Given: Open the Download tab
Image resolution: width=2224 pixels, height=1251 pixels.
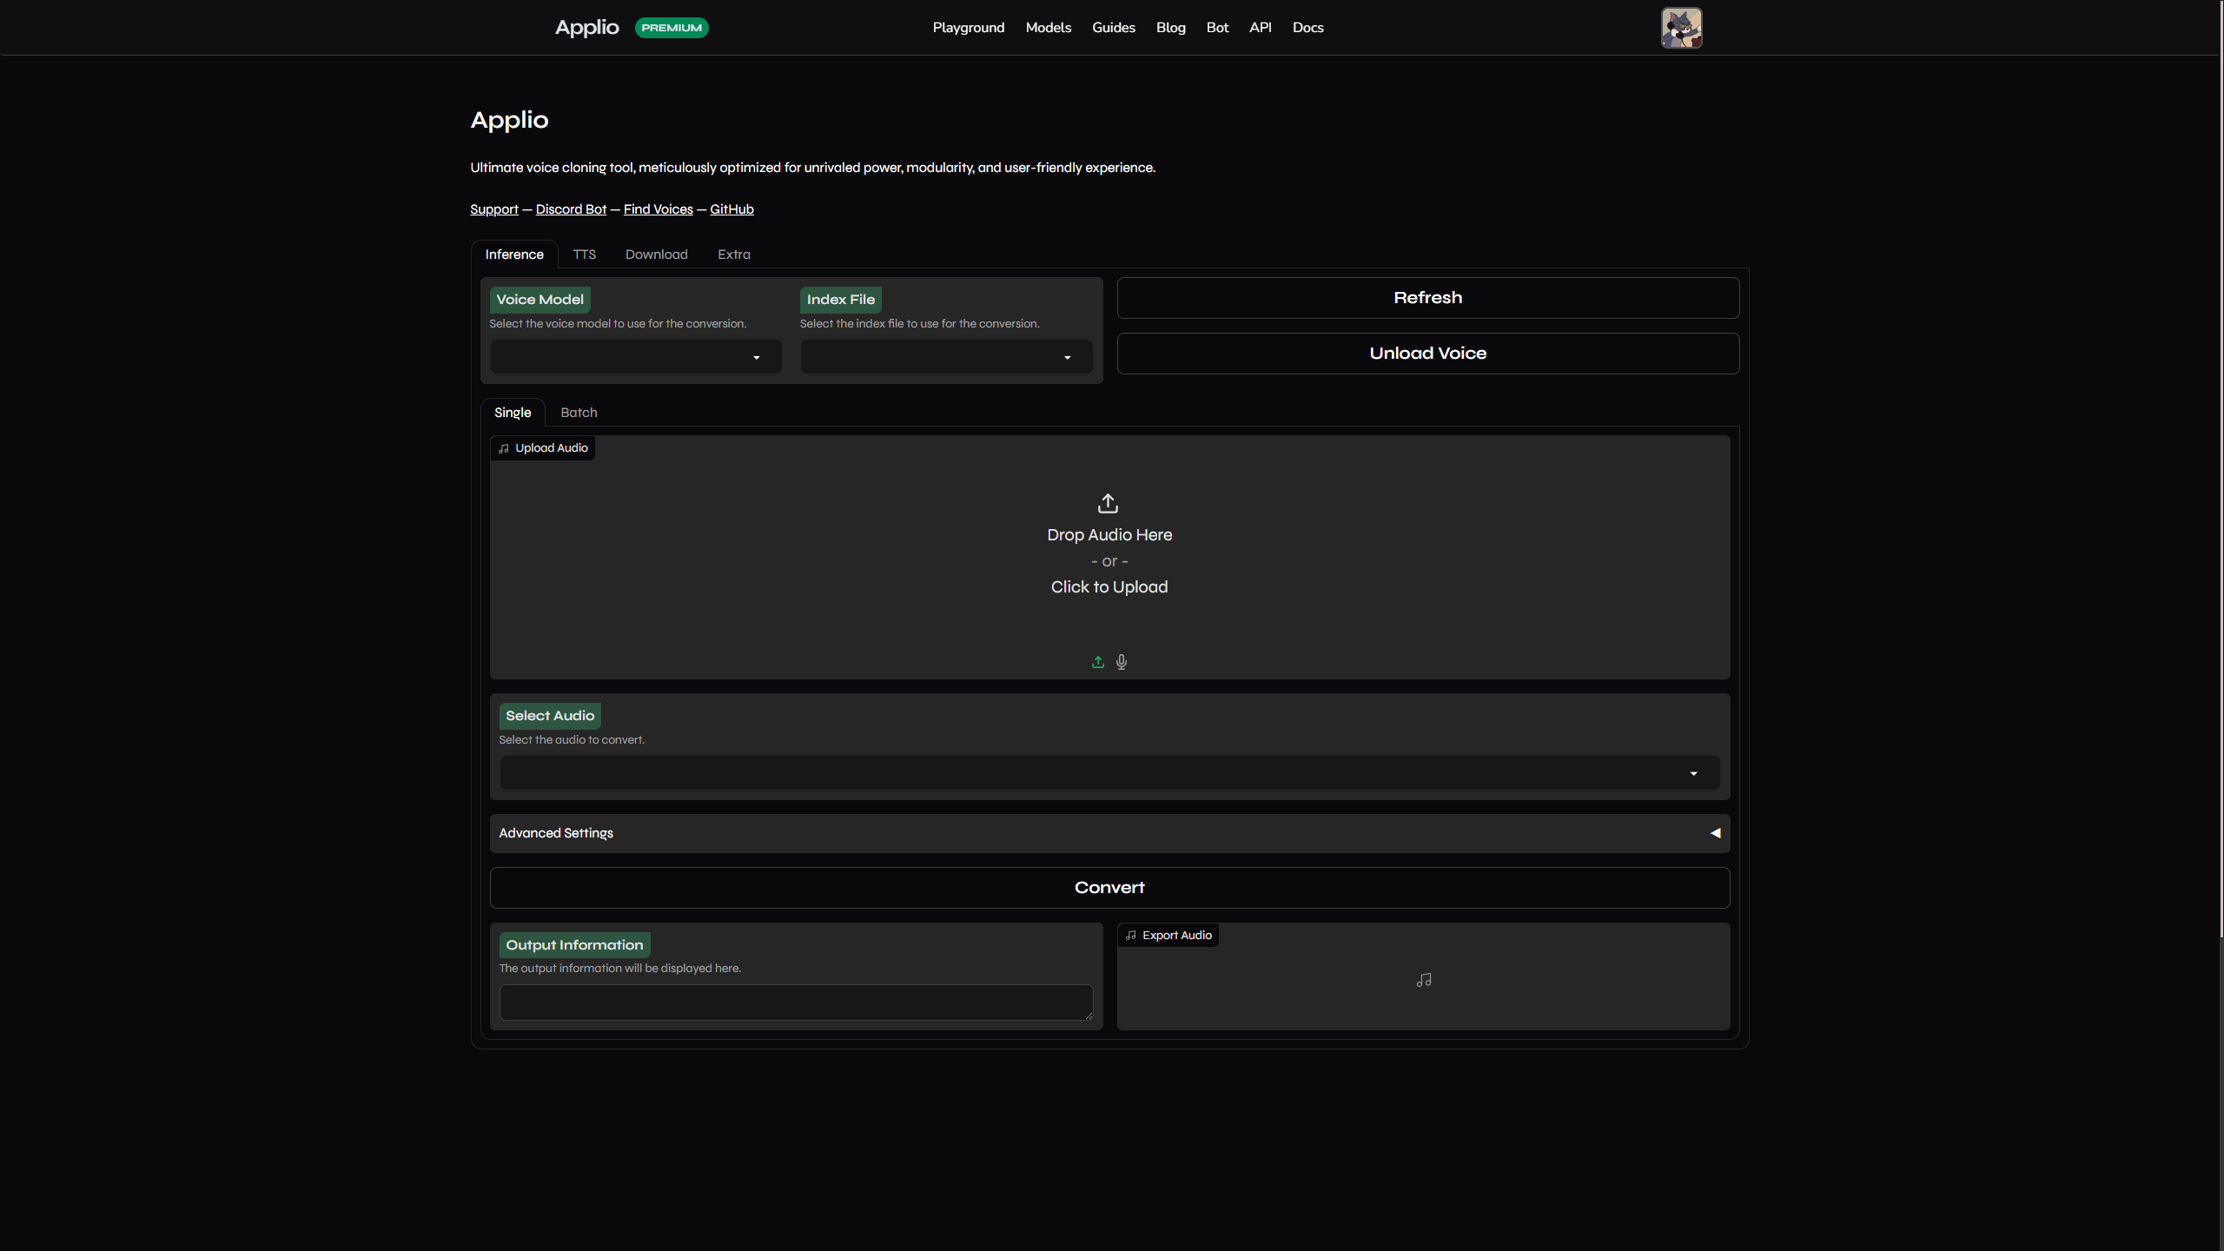Looking at the screenshot, I should 656,255.
